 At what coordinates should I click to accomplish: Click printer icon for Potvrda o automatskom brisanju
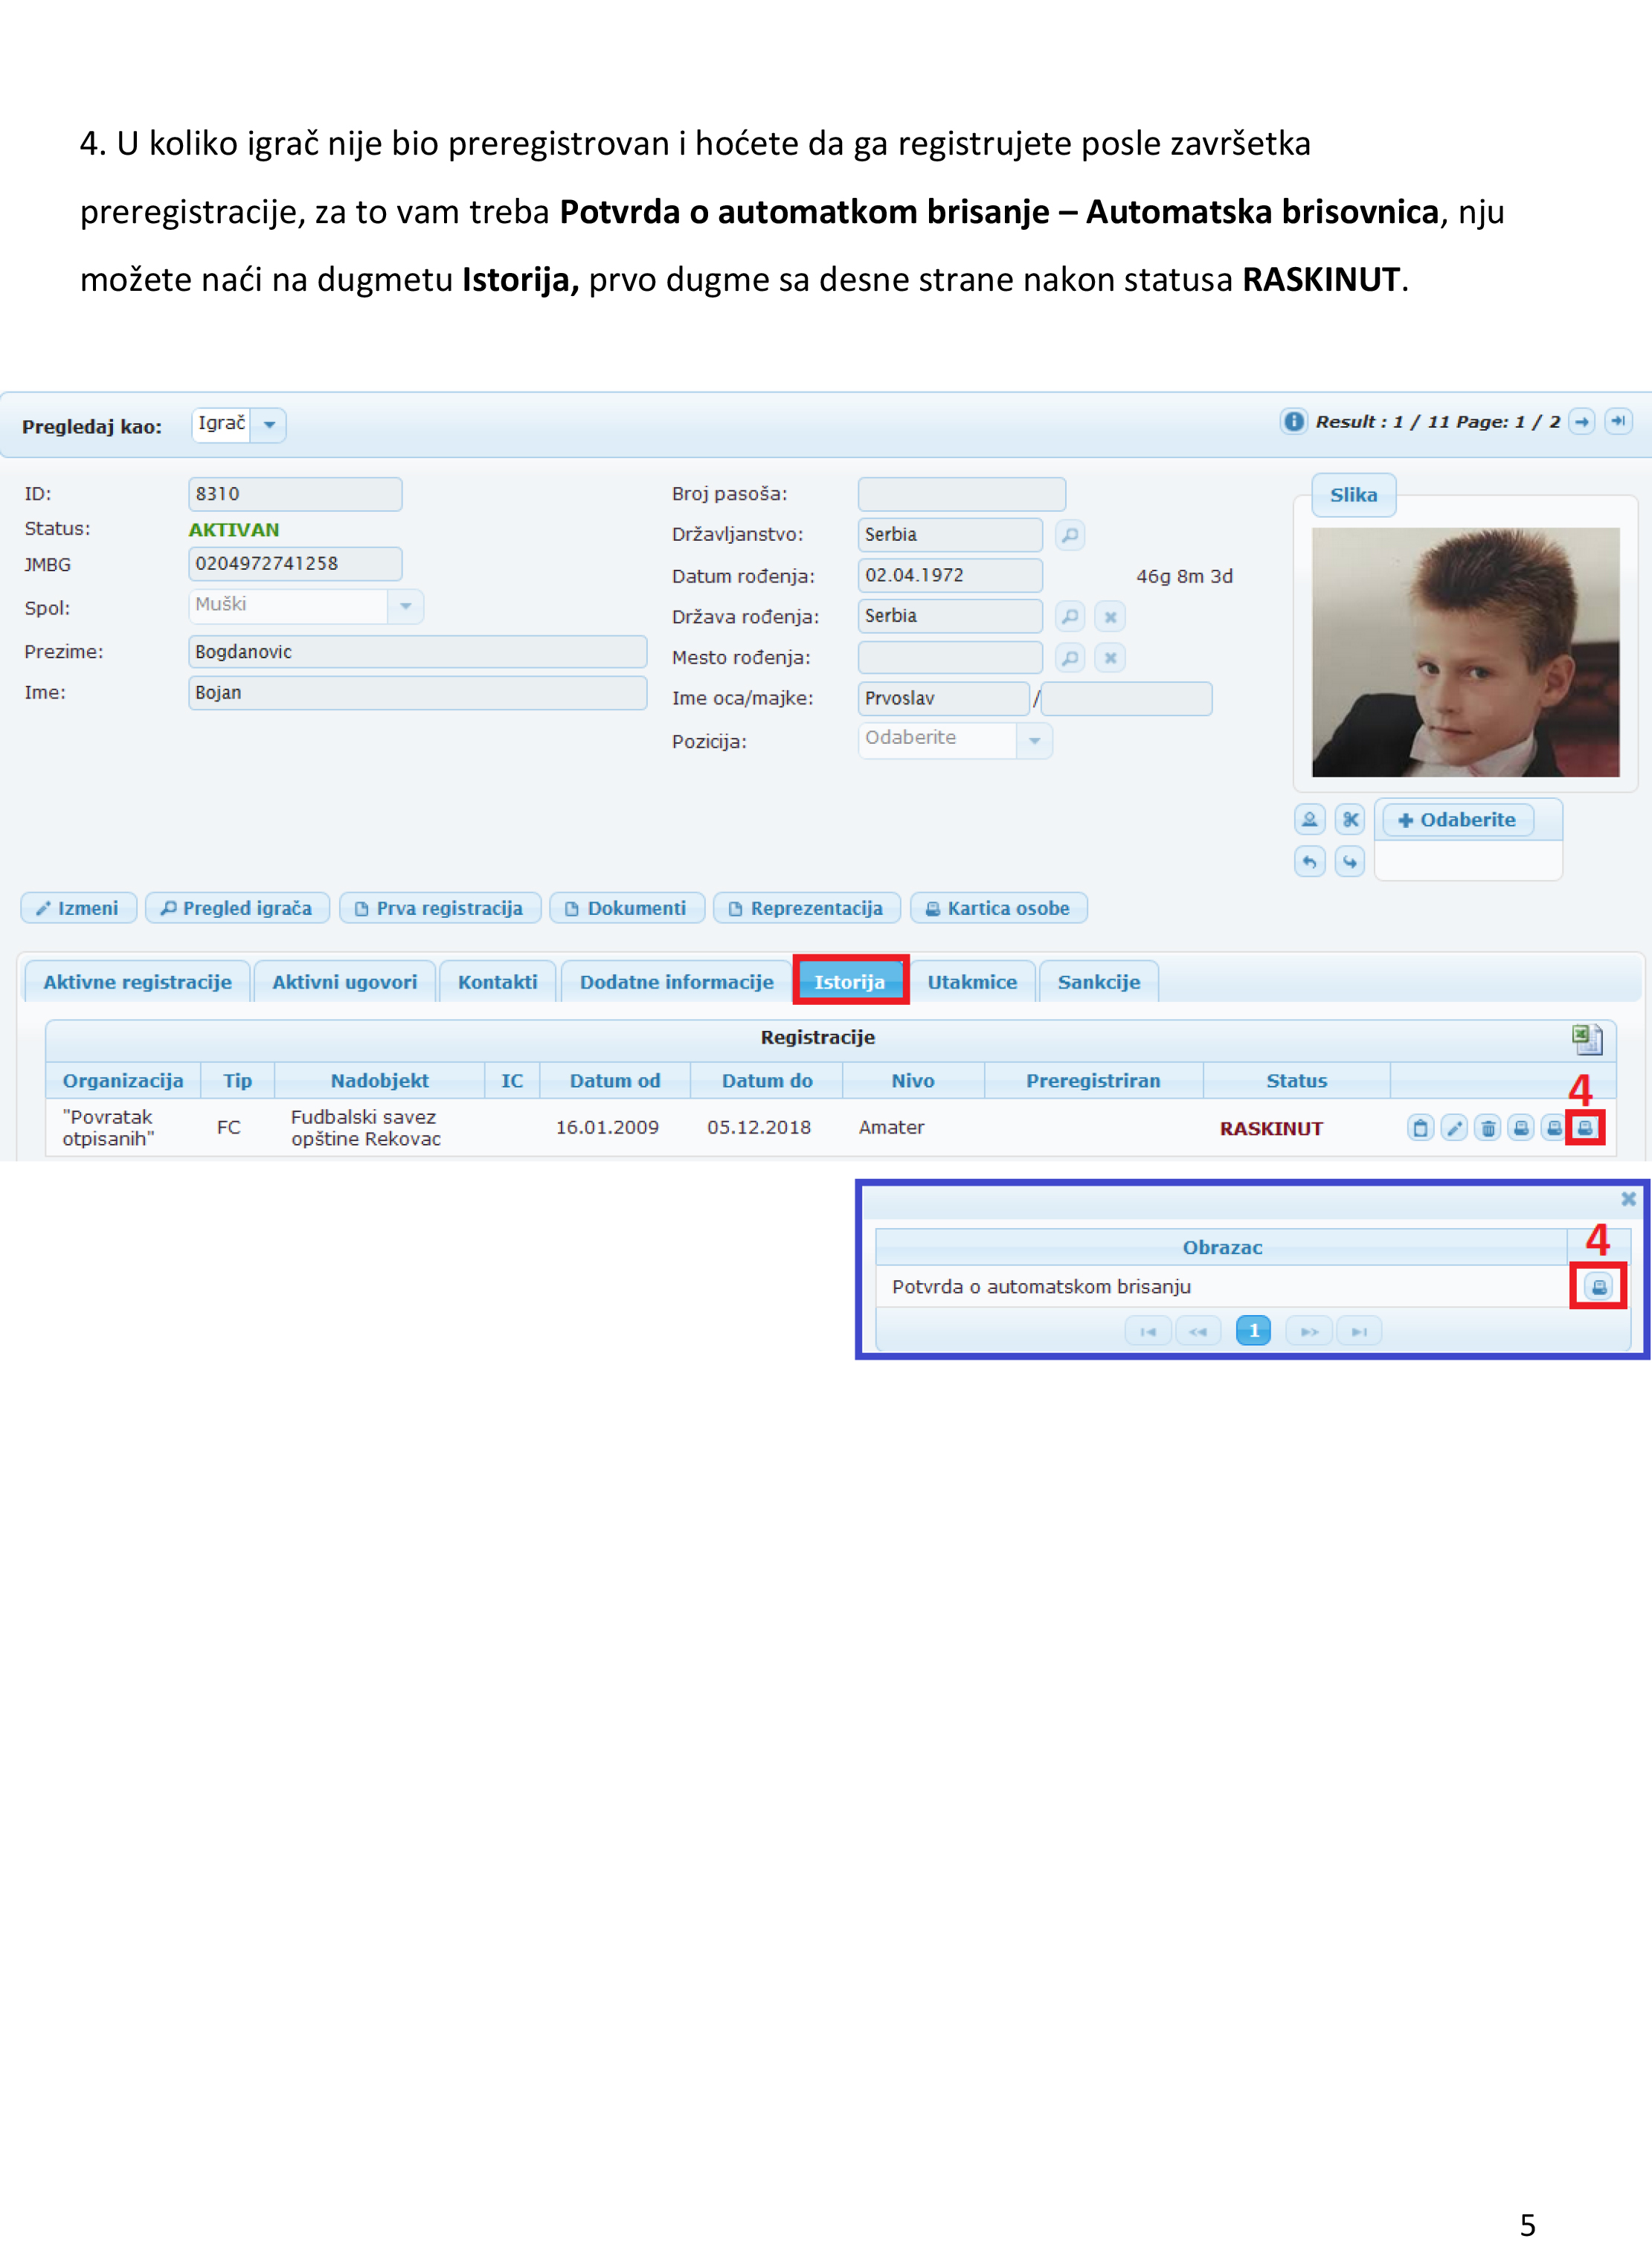(1598, 1287)
